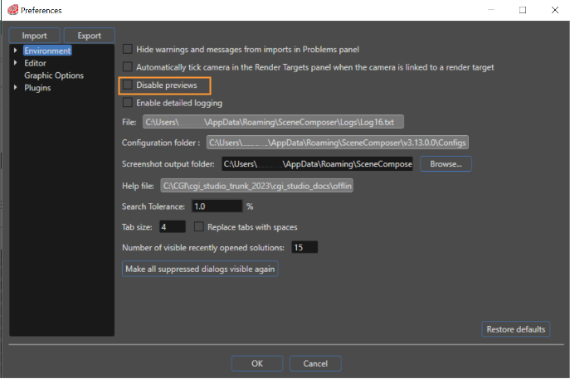
Task: Click the Import button
Action: [35, 36]
